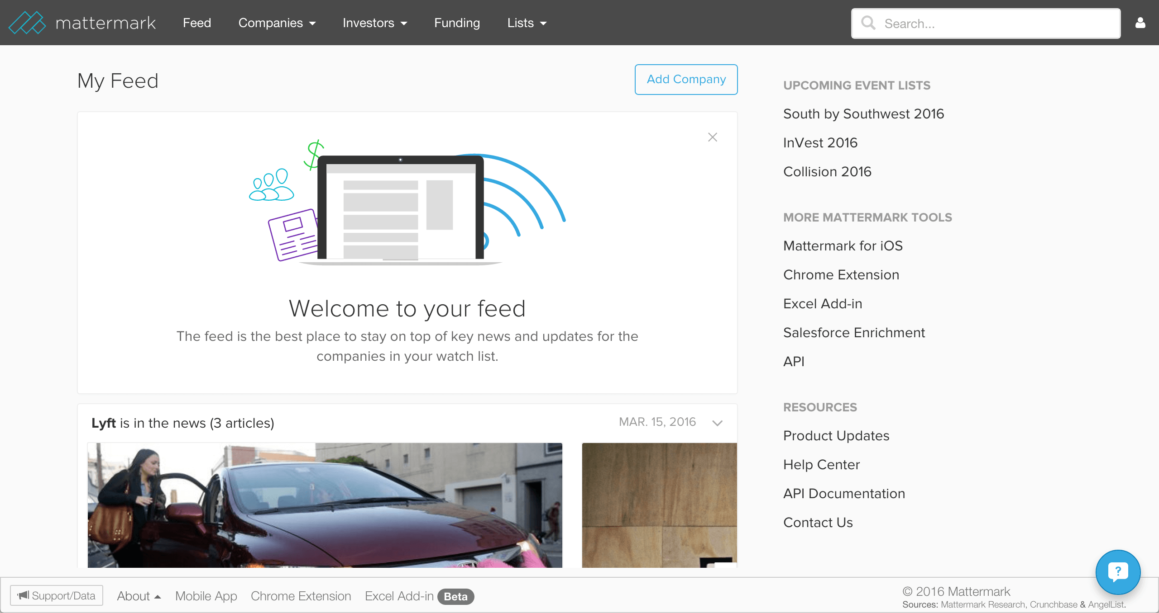Open Mattermark for iOS link
The width and height of the screenshot is (1159, 613).
point(843,245)
